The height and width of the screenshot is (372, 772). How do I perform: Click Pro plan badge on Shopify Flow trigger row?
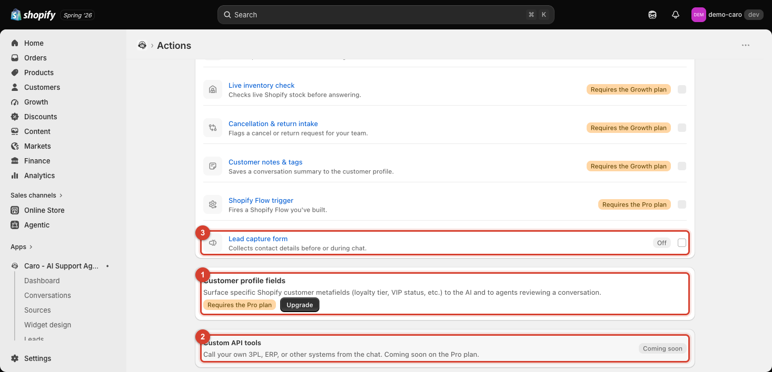[x=635, y=204]
